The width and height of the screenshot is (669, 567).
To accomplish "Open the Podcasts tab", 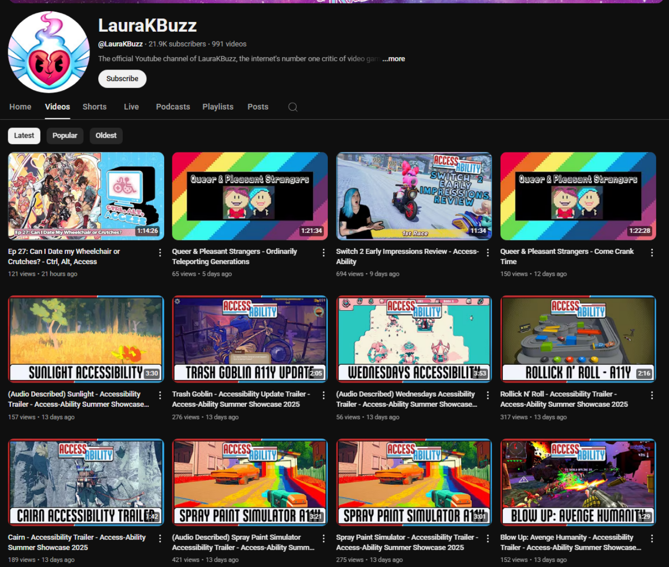I will (173, 107).
